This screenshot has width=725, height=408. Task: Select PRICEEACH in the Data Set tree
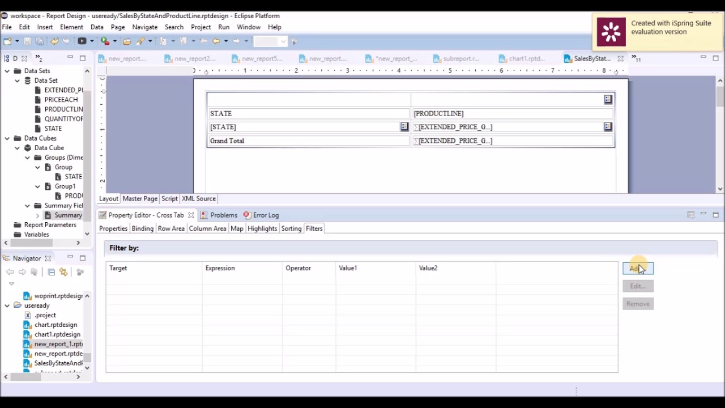pos(61,100)
